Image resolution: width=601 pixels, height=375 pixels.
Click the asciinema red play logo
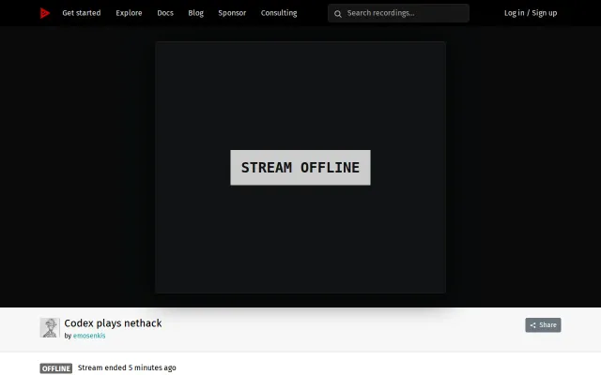(x=45, y=13)
